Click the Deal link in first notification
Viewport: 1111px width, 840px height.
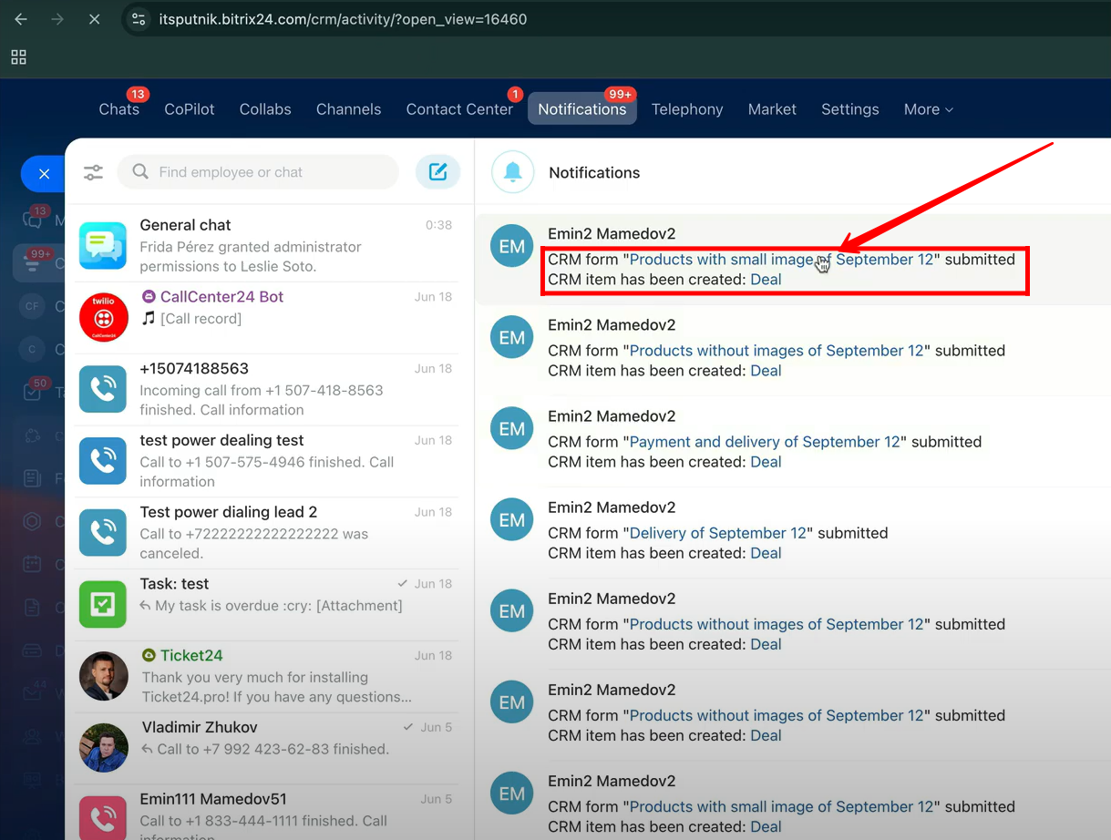pyautogui.click(x=766, y=280)
